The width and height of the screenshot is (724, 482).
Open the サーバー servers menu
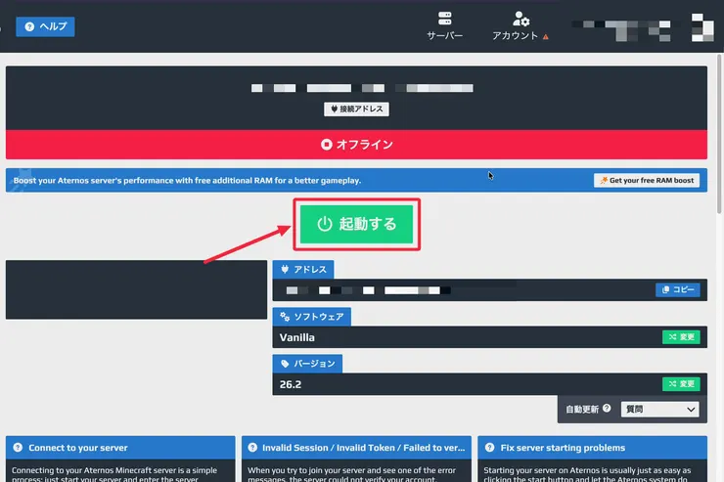pyautogui.click(x=444, y=26)
